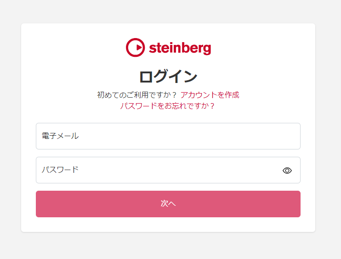341x259 pixels.
Task: Submit the login form with the pink button
Action: pyautogui.click(x=168, y=204)
